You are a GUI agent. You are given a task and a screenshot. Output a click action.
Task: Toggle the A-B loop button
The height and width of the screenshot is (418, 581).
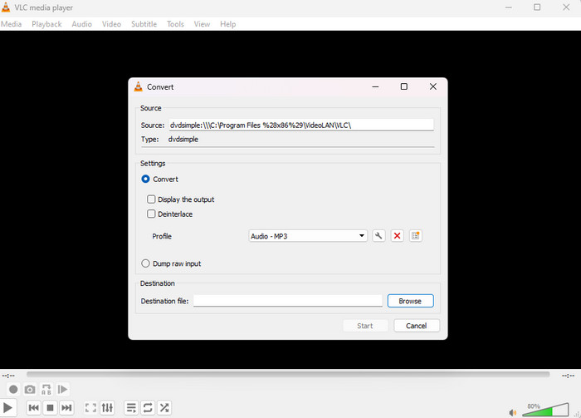point(46,390)
